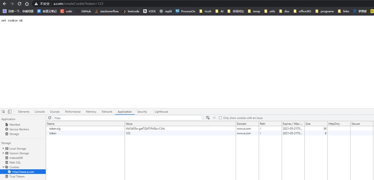This screenshot has width=374, height=180.
Task: Enable Only show cookies with an issue
Action: click(221, 118)
